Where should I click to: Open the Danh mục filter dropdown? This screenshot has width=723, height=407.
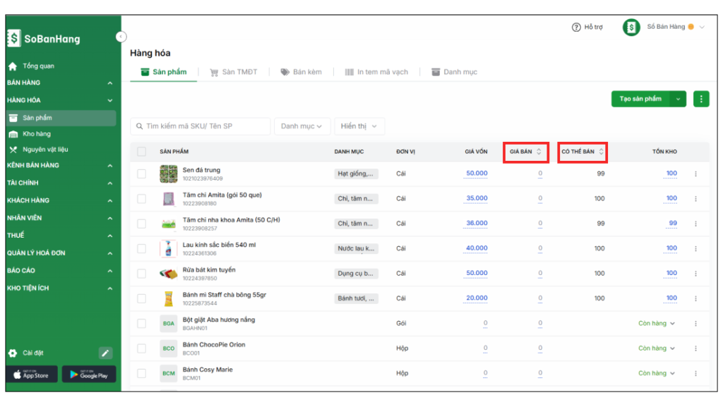(x=301, y=126)
